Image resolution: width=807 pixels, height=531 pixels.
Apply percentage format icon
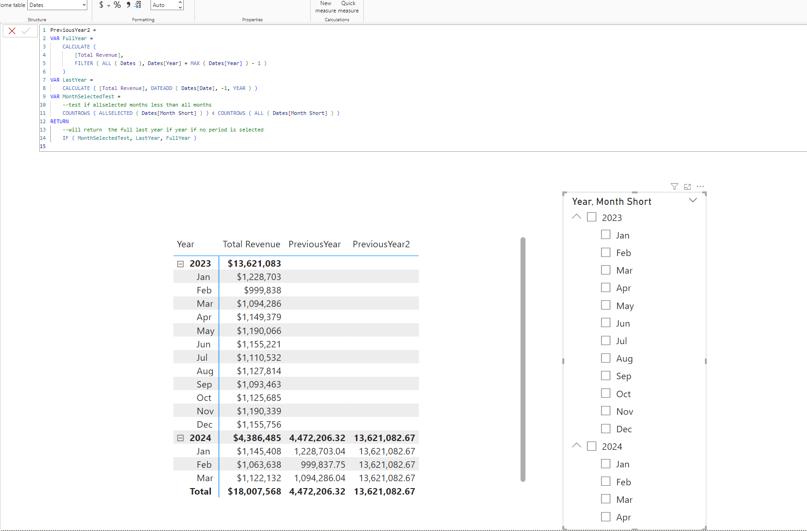(117, 5)
